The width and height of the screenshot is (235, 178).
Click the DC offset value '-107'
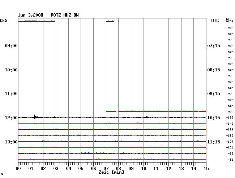click(230, 142)
